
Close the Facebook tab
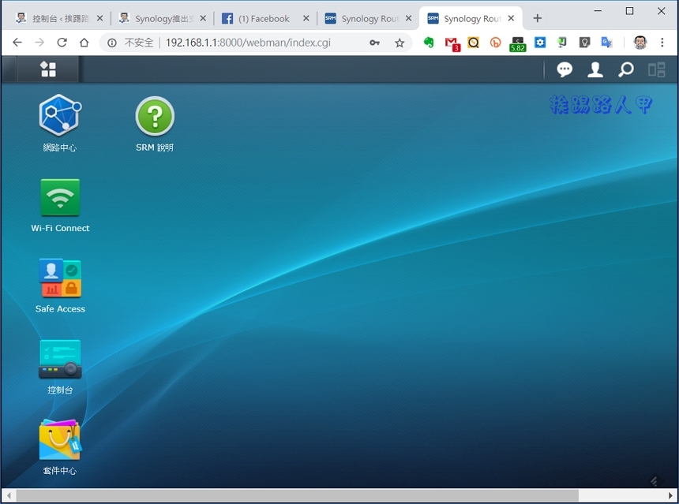306,18
